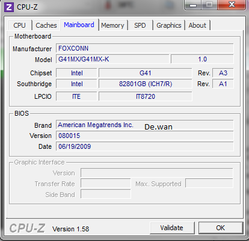Select the FOXCONN manufacturer field
The image size is (249, 241).
tap(145, 48)
